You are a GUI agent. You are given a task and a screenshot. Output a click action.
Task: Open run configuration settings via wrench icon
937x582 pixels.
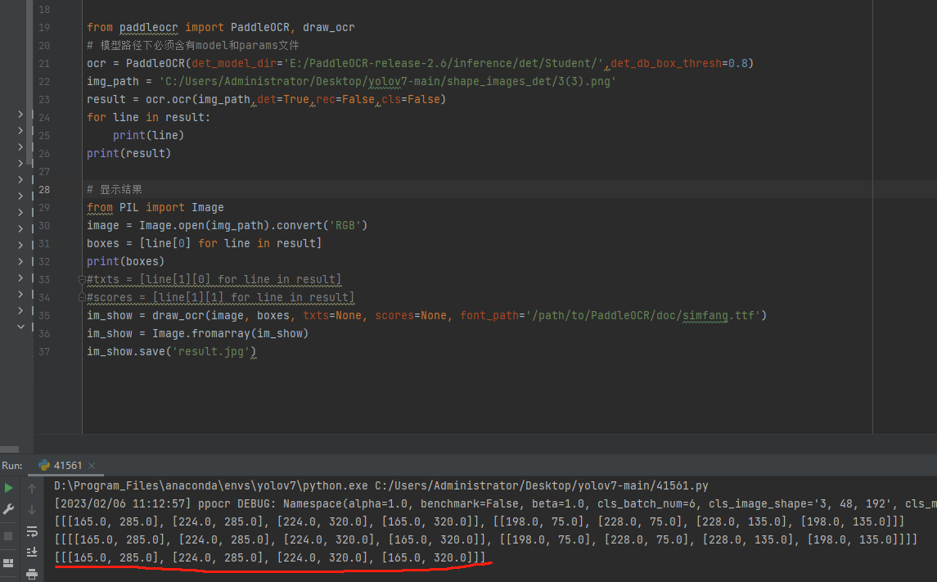click(x=8, y=509)
